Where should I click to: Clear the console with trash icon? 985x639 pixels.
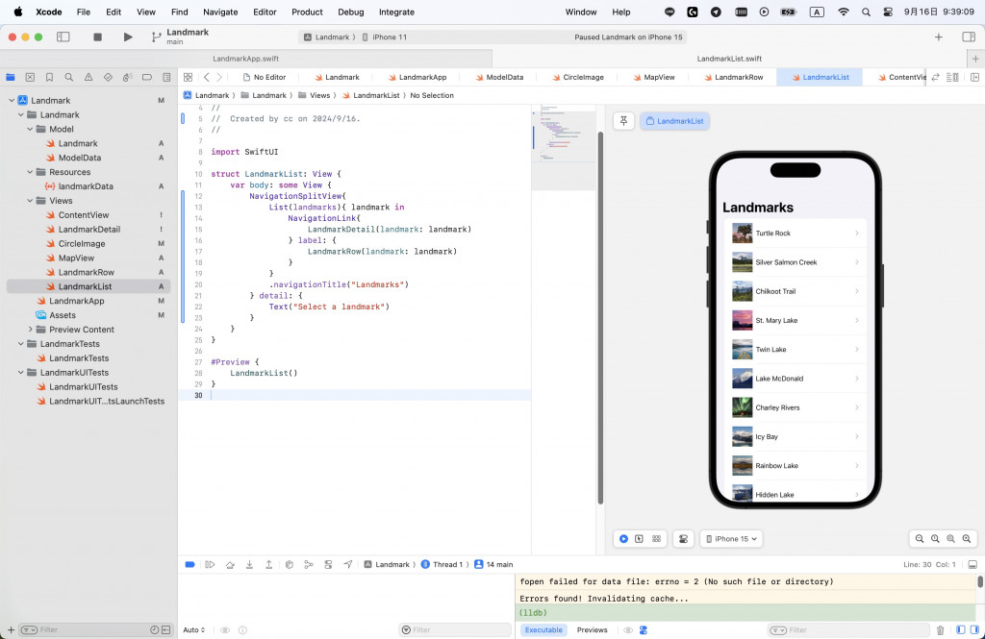pyautogui.click(x=941, y=629)
